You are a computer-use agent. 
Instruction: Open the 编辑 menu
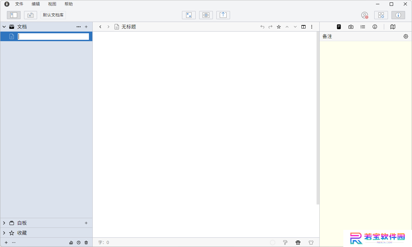tap(36, 4)
